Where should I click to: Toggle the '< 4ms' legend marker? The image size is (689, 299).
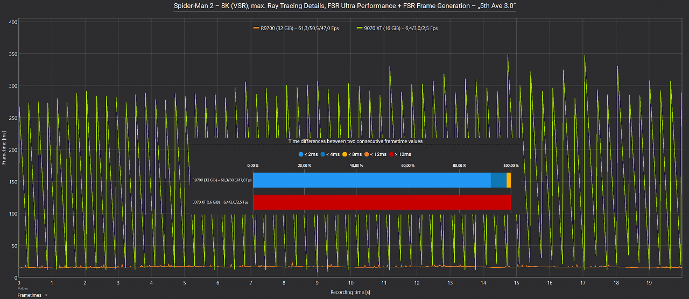click(x=331, y=154)
